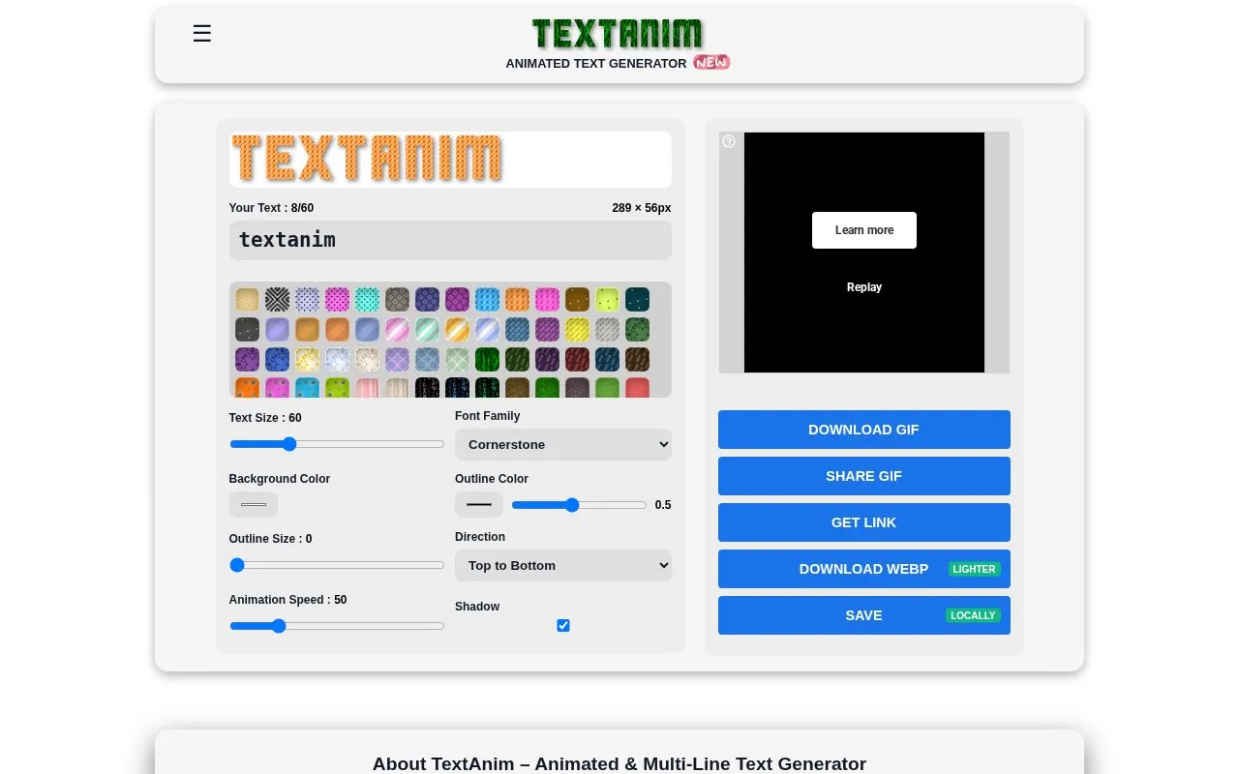The image size is (1239, 774).
Task: Select the bright green matrix-style texture
Action: point(487,359)
